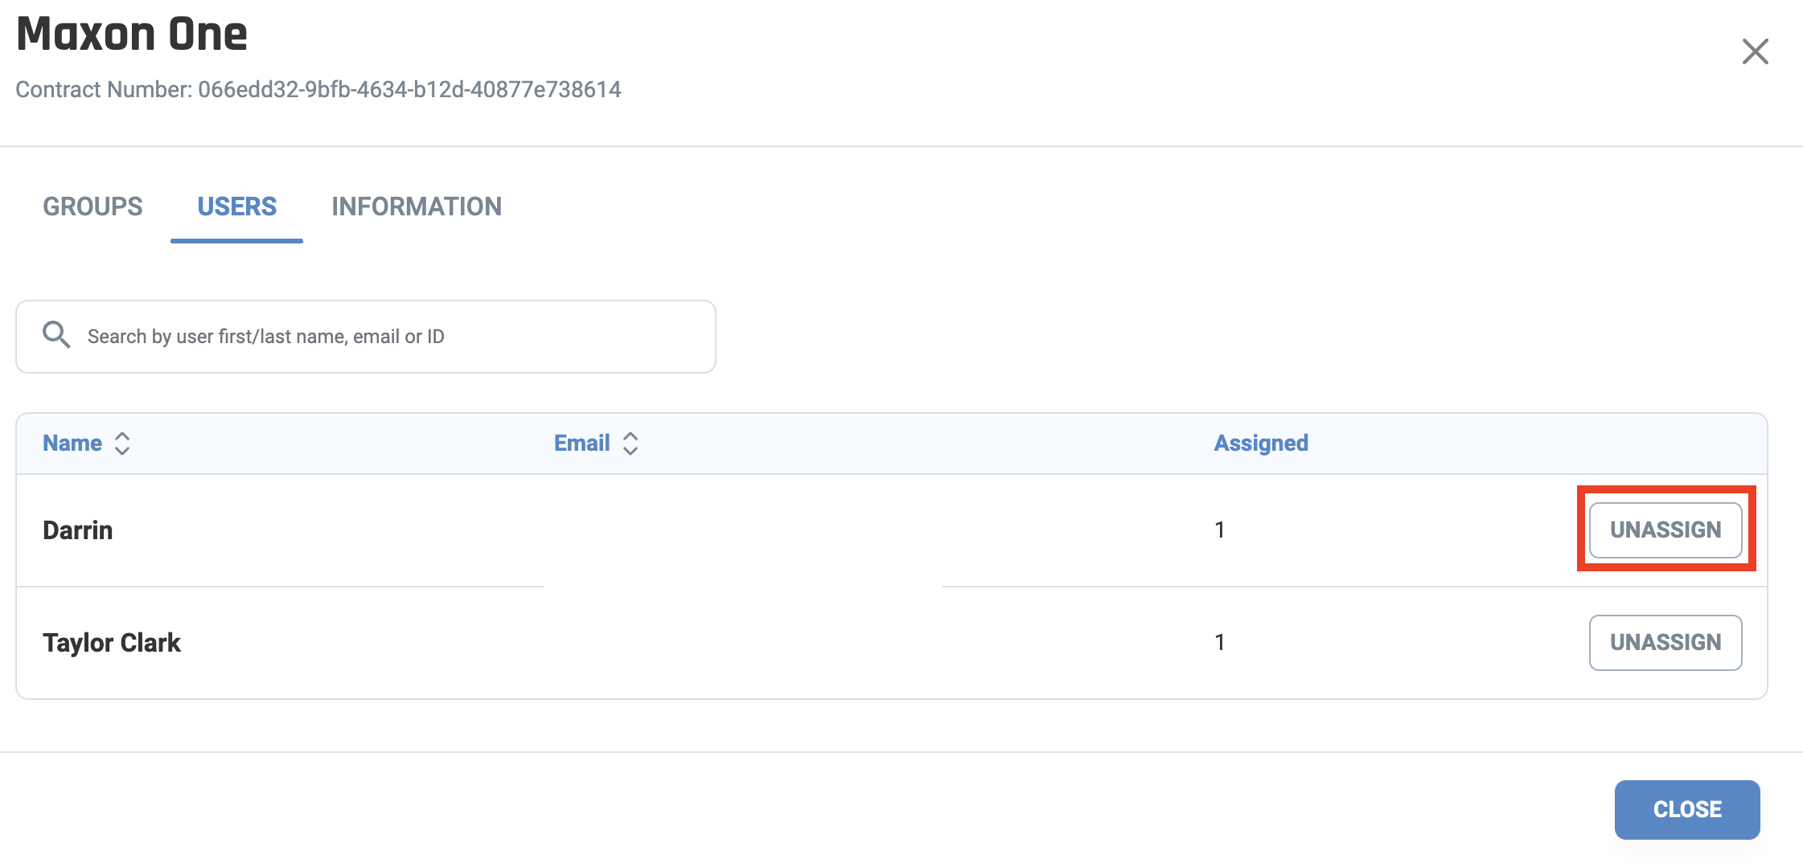Sort users by Email arrows
This screenshot has height=863, width=1803.
click(630, 444)
